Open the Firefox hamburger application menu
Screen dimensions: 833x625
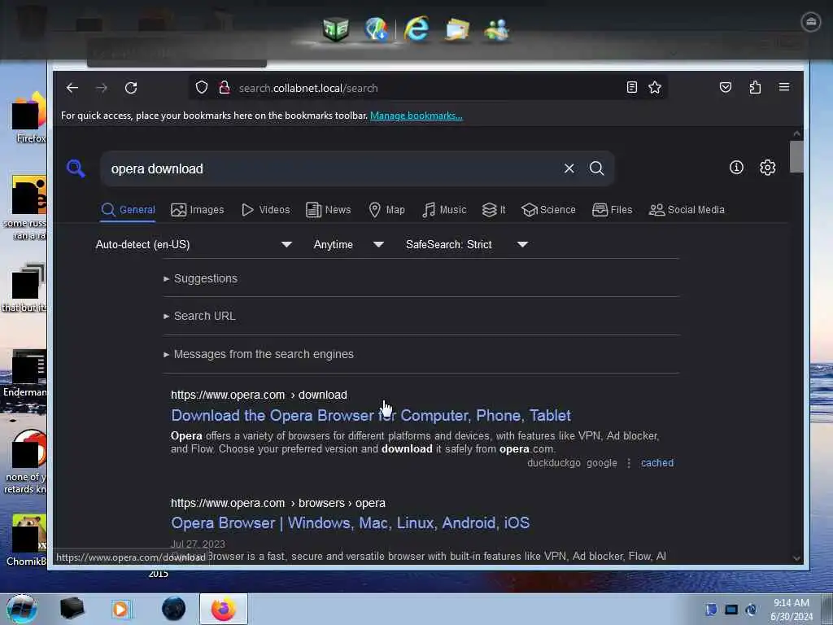click(x=784, y=87)
